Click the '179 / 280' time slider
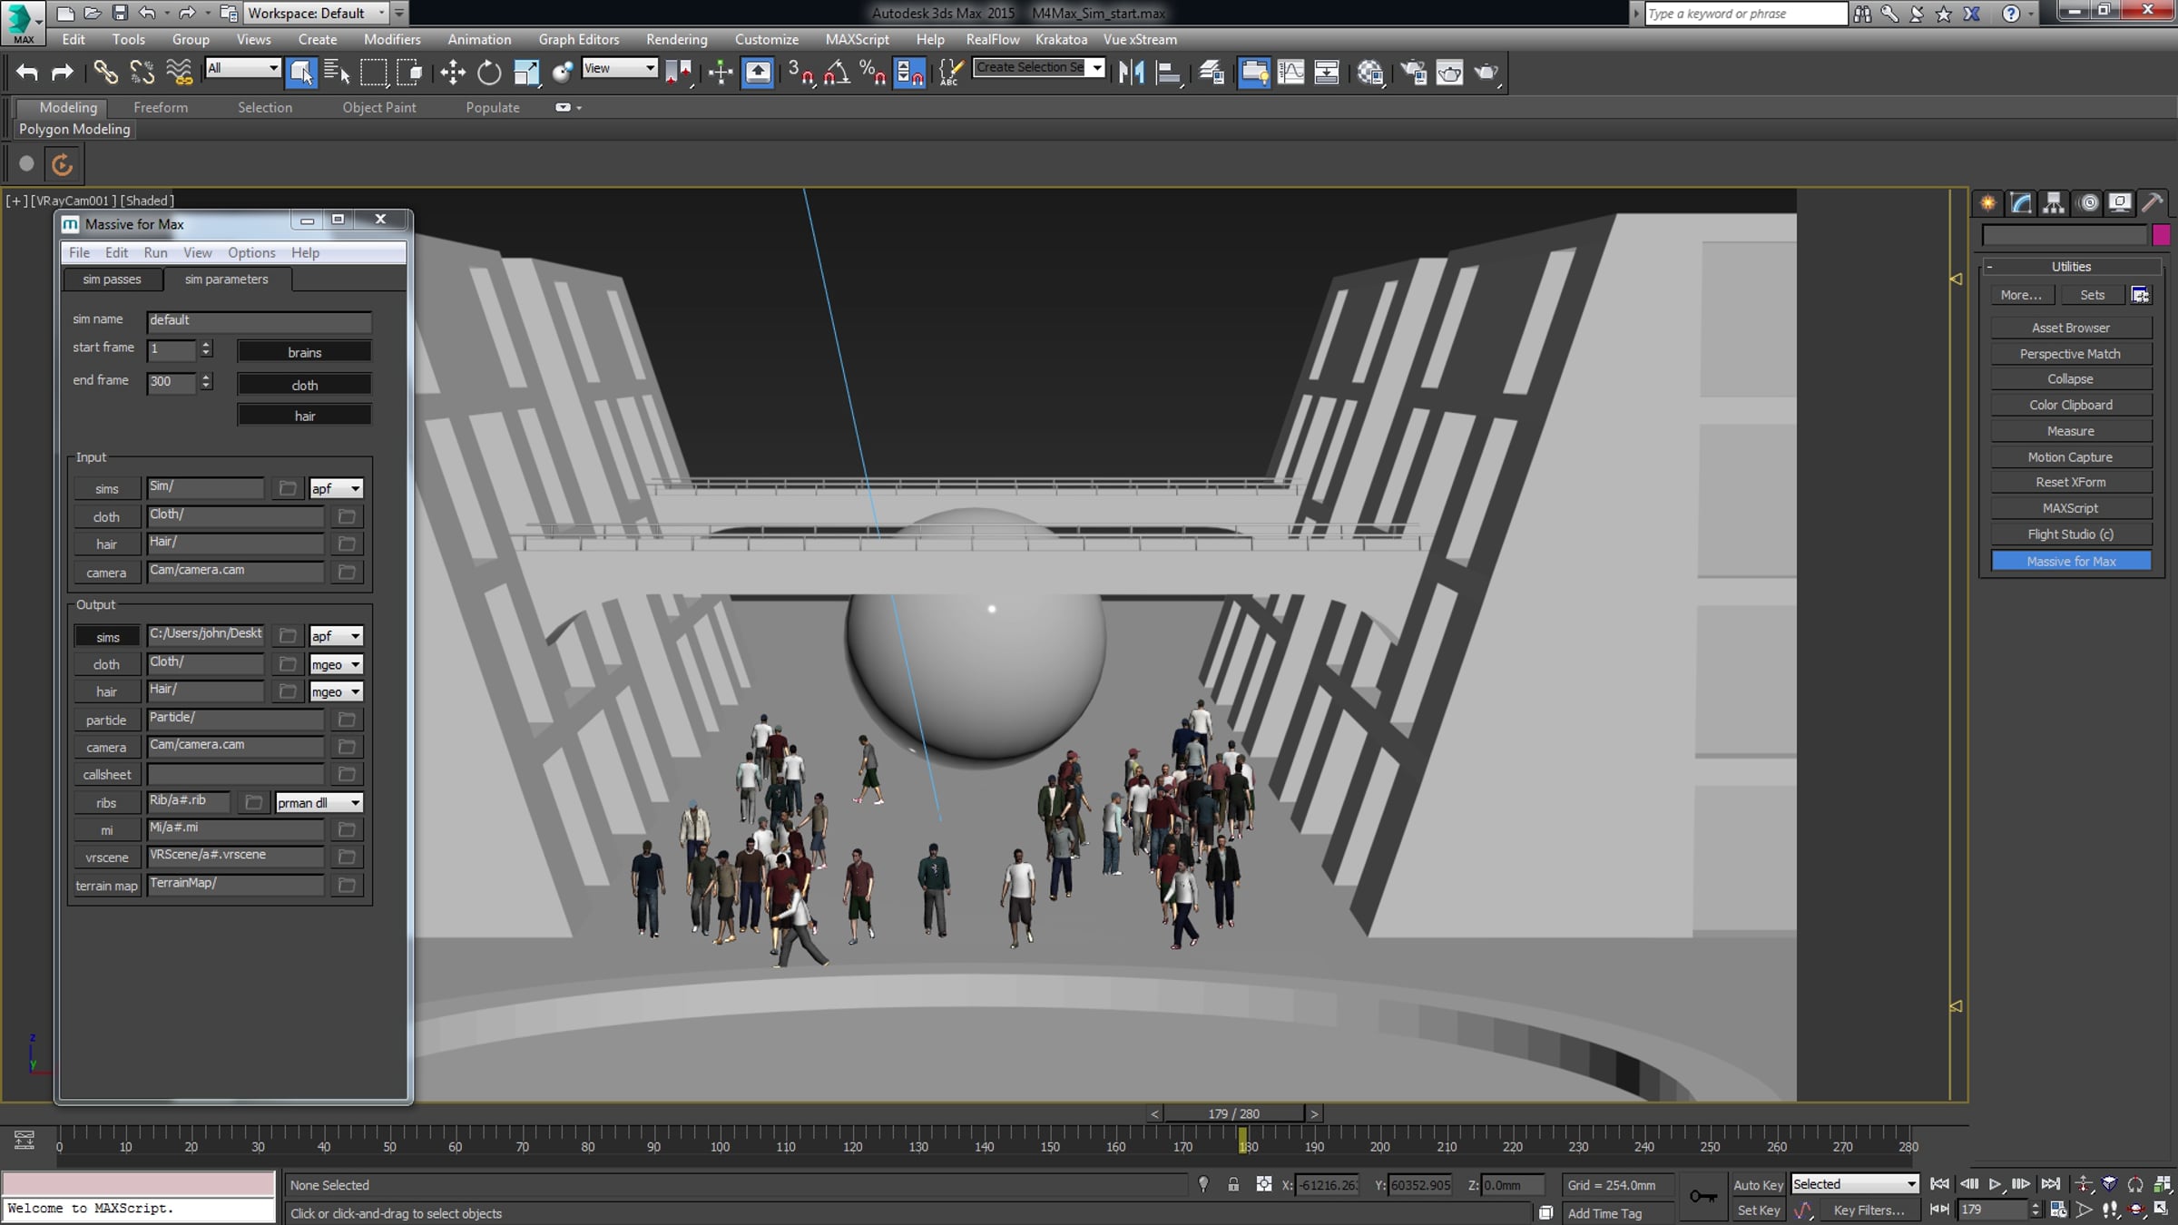The width and height of the screenshot is (2178, 1225). [1233, 1113]
